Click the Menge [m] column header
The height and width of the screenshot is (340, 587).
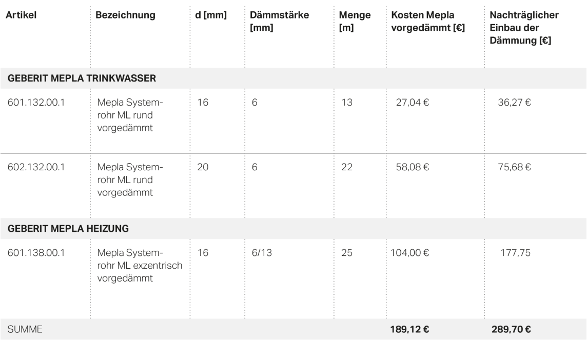tap(355, 22)
